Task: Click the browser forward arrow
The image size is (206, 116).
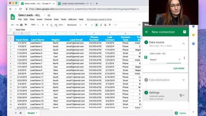Action: (15, 9)
